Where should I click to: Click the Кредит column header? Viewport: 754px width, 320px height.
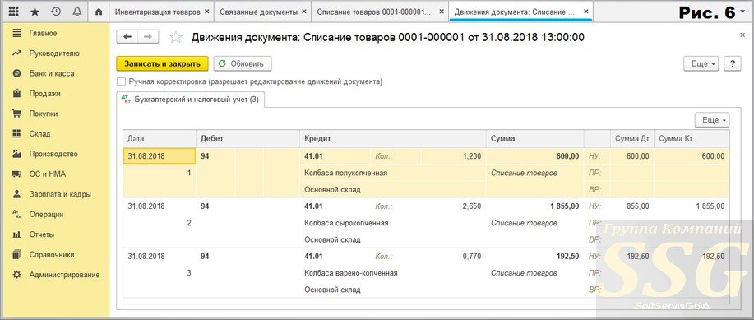[x=393, y=138]
